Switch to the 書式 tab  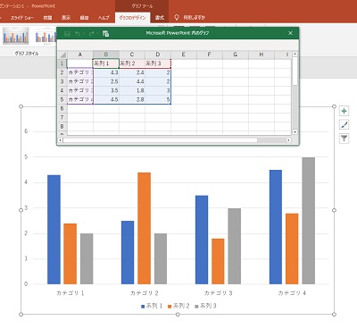pyautogui.click(x=160, y=18)
